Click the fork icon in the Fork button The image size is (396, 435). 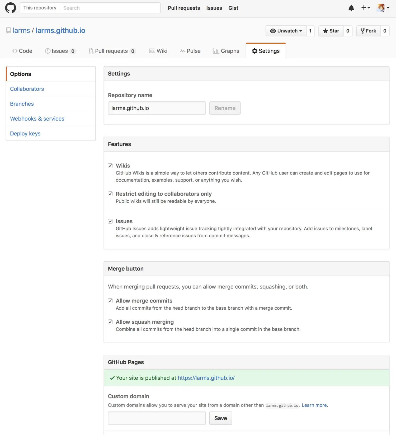click(x=363, y=31)
